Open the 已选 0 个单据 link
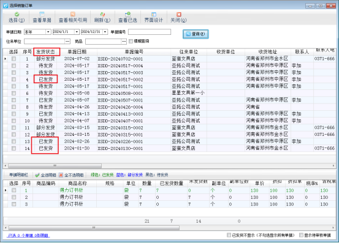Viewport: 339px width, 243px height. [28, 236]
